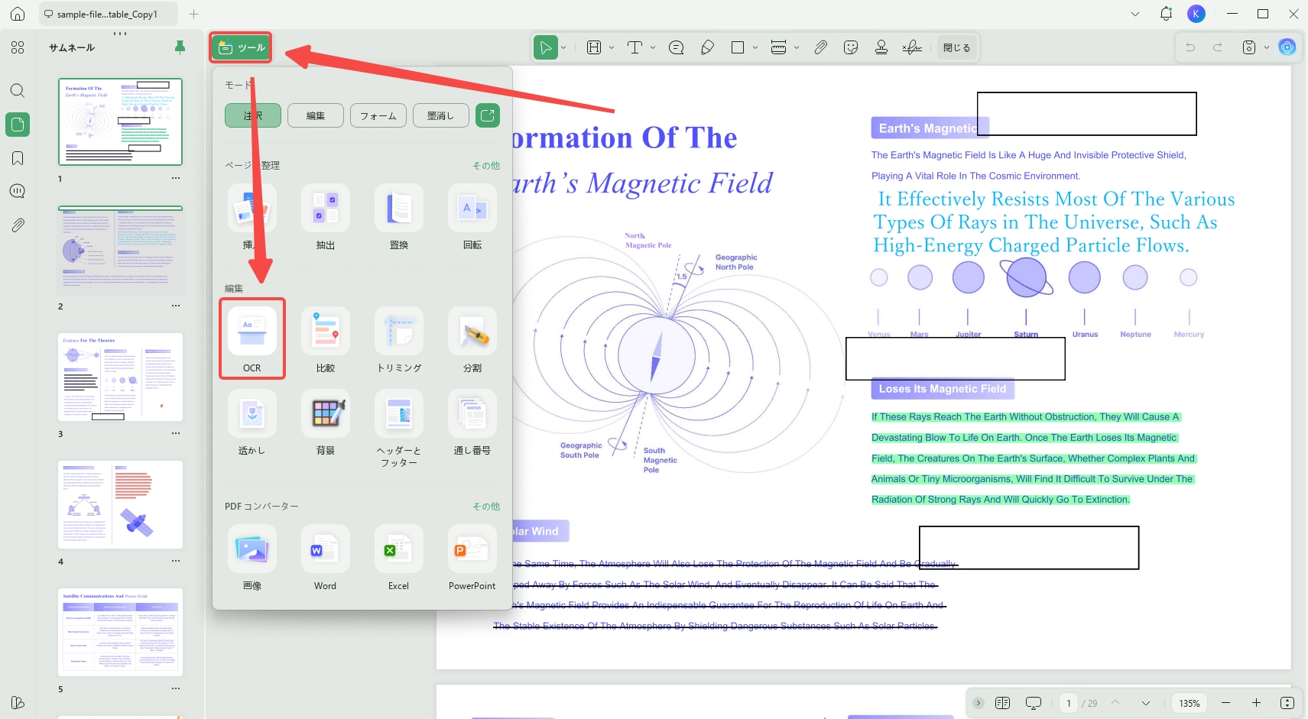
Task: Open the sticker tool
Action: tap(851, 47)
